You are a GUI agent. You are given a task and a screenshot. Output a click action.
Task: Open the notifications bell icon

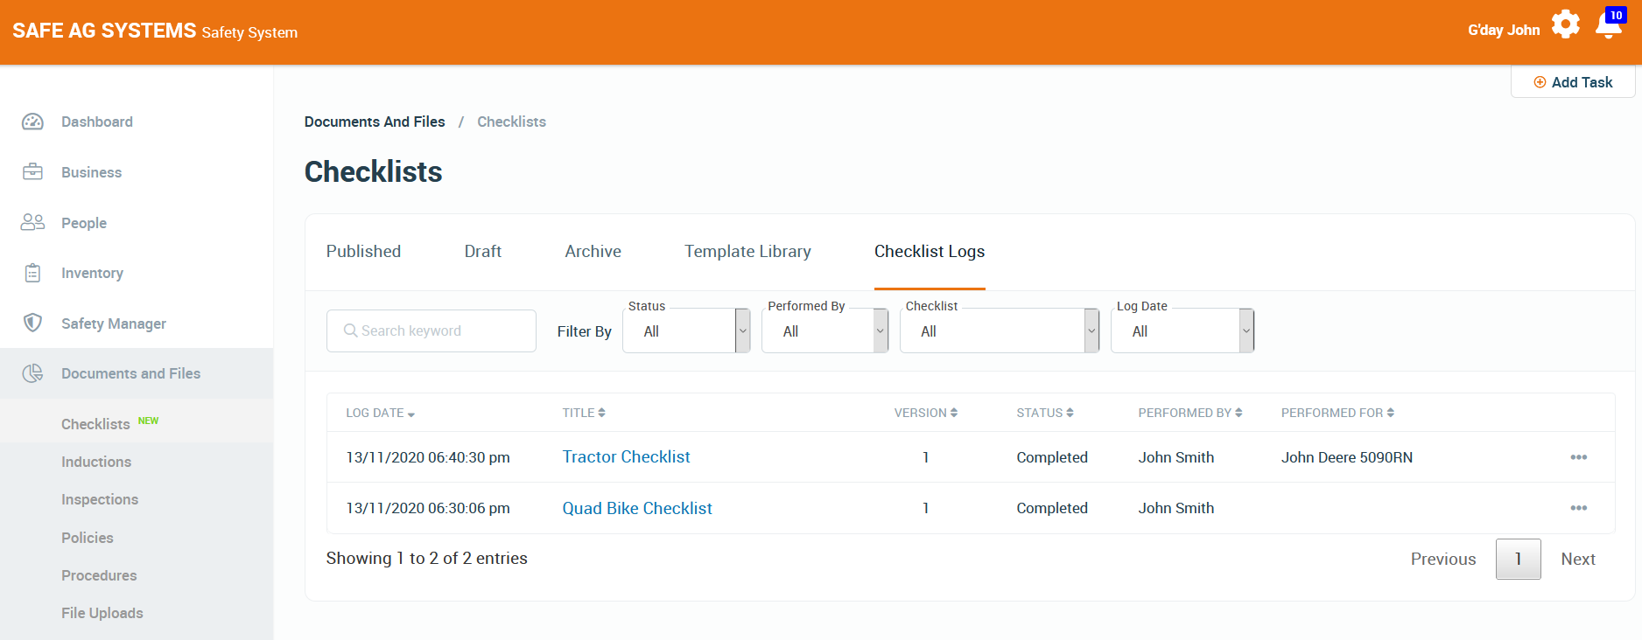tap(1609, 25)
